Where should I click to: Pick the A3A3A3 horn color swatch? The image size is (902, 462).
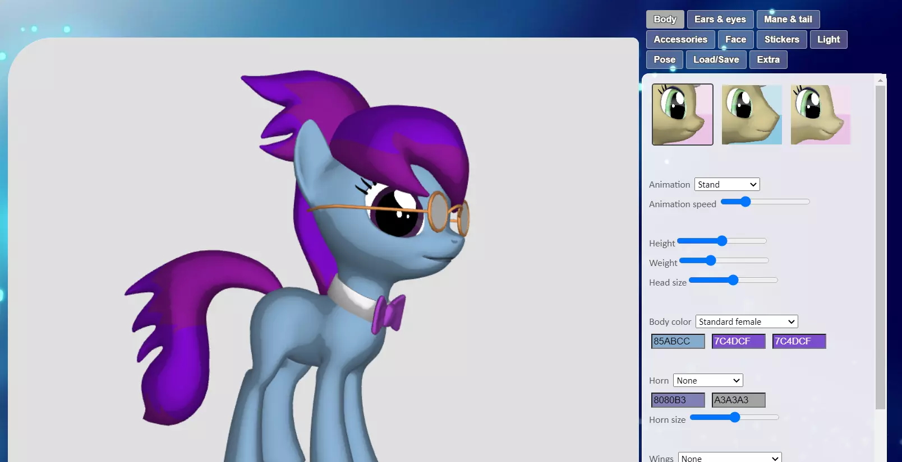pyautogui.click(x=739, y=400)
